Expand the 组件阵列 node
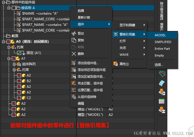Viewport: 194px width, 137px height. click(14, 64)
